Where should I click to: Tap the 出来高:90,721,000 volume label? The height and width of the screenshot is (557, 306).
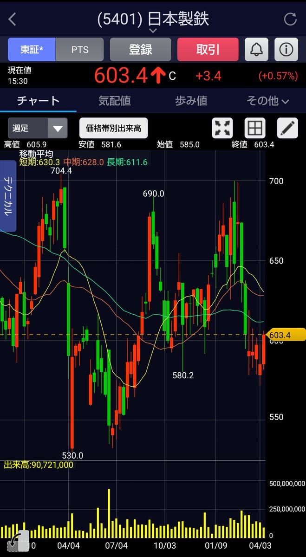click(x=39, y=465)
